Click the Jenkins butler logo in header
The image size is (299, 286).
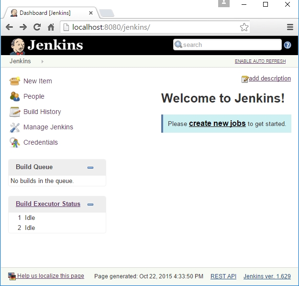[x=17, y=46]
